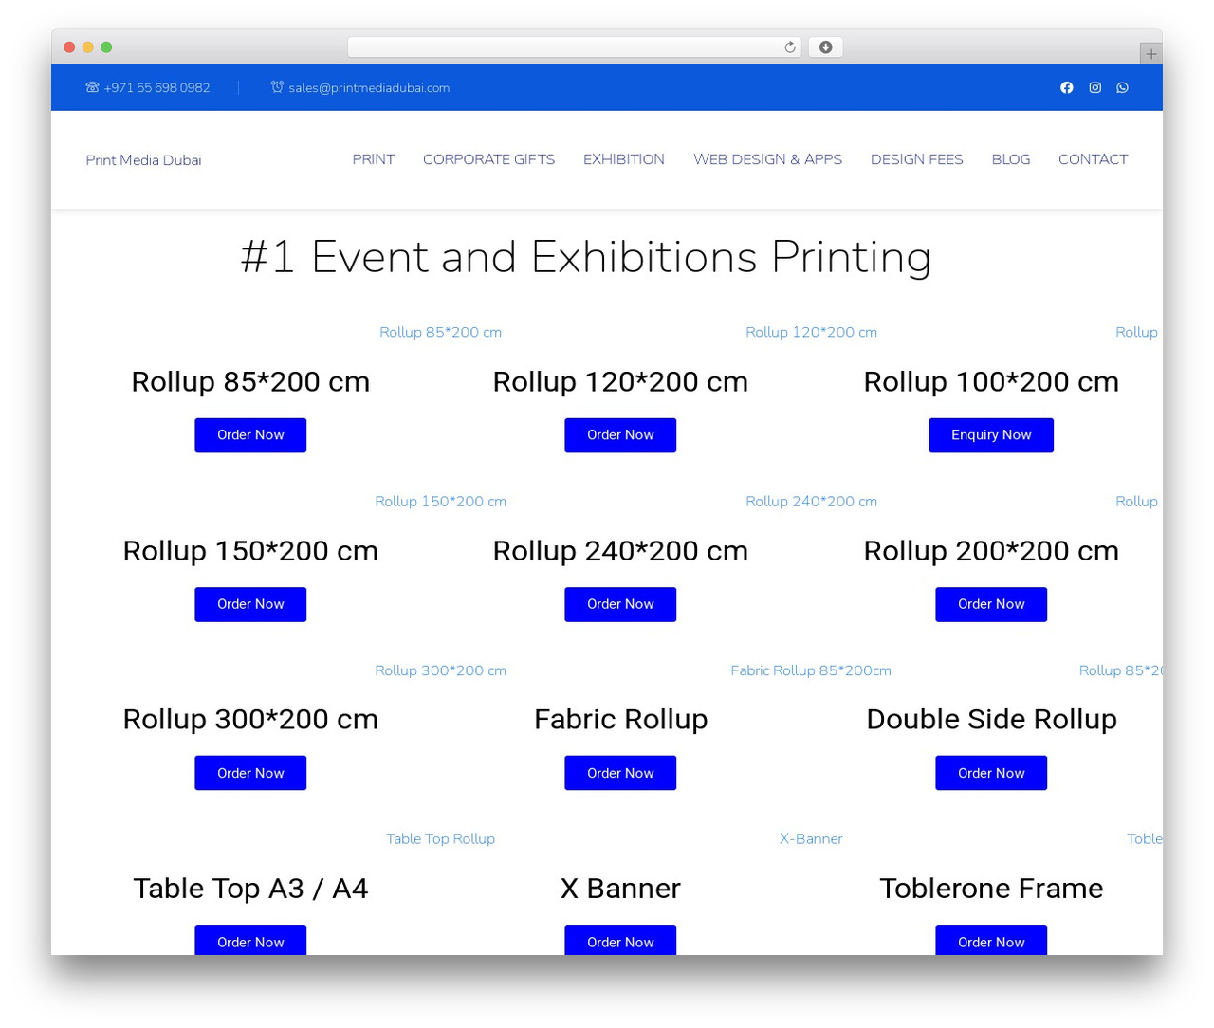The height and width of the screenshot is (1028, 1214).
Task: Call the phone number +971 55 698 0982
Action: pyautogui.click(x=156, y=87)
